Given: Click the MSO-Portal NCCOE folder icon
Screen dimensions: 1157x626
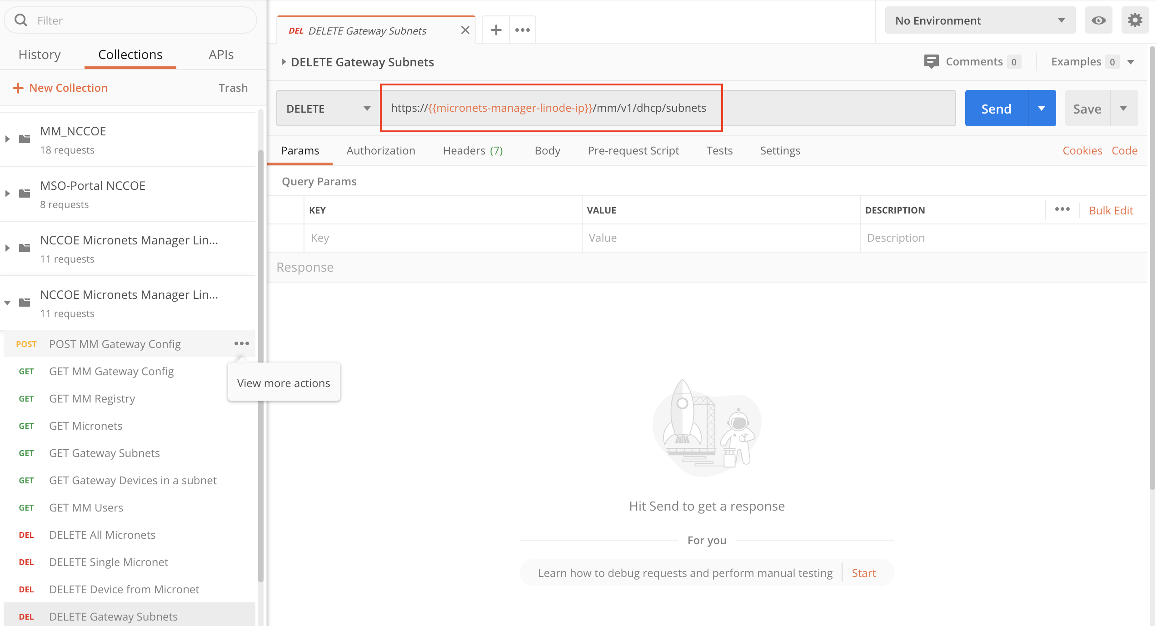Looking at the screenshot, I should 25,193.
